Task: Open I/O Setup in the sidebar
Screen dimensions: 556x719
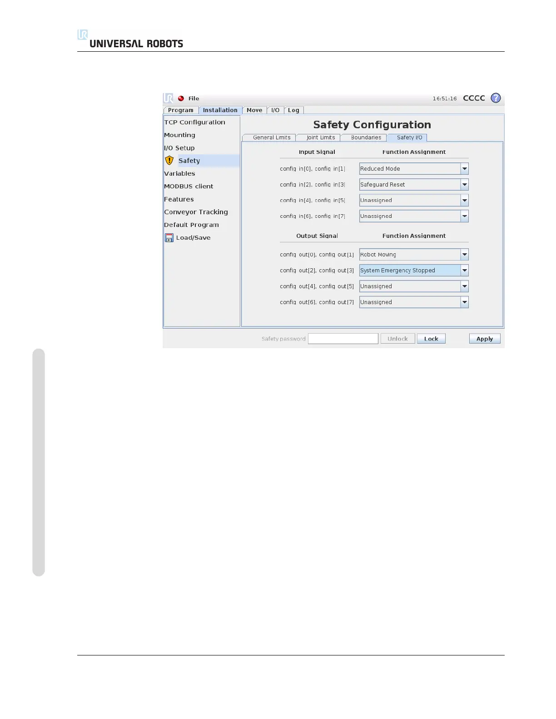Action: 179,148
